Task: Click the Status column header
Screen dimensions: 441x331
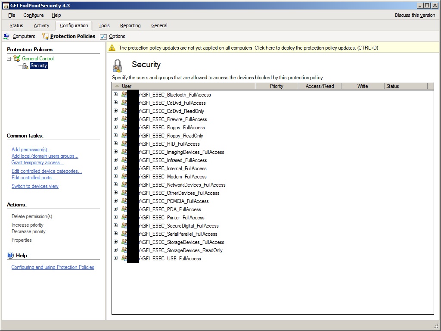Action: tap(406, 86)
